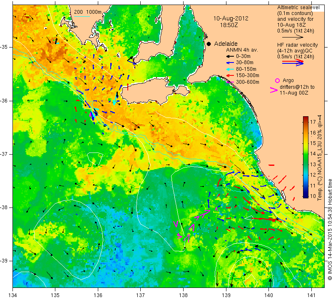Click colorbar tick label '17'

(x=313, y=122)
